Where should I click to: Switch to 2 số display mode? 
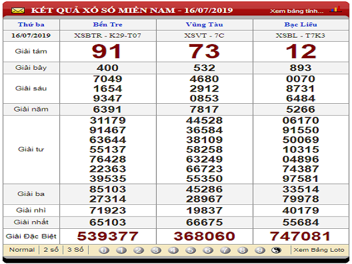[51, 250]
